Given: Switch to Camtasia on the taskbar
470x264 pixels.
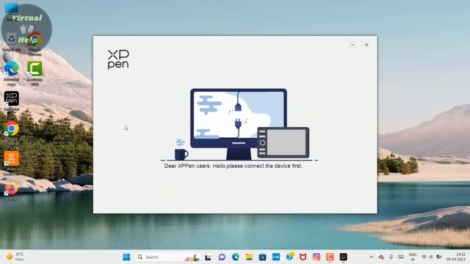Looking at the screenshot, I should tap(330, 257).
